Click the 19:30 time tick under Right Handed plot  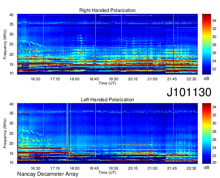pos(114,79)
